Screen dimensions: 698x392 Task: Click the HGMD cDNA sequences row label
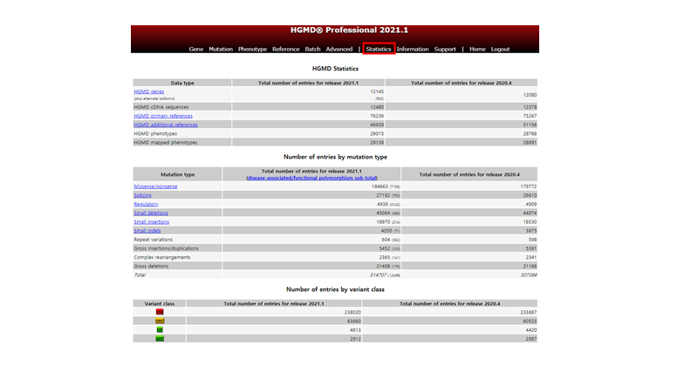coord(161,107)
